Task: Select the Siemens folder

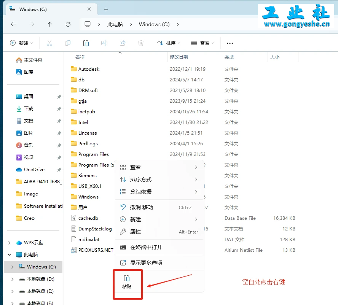Action: coord(84,176)
